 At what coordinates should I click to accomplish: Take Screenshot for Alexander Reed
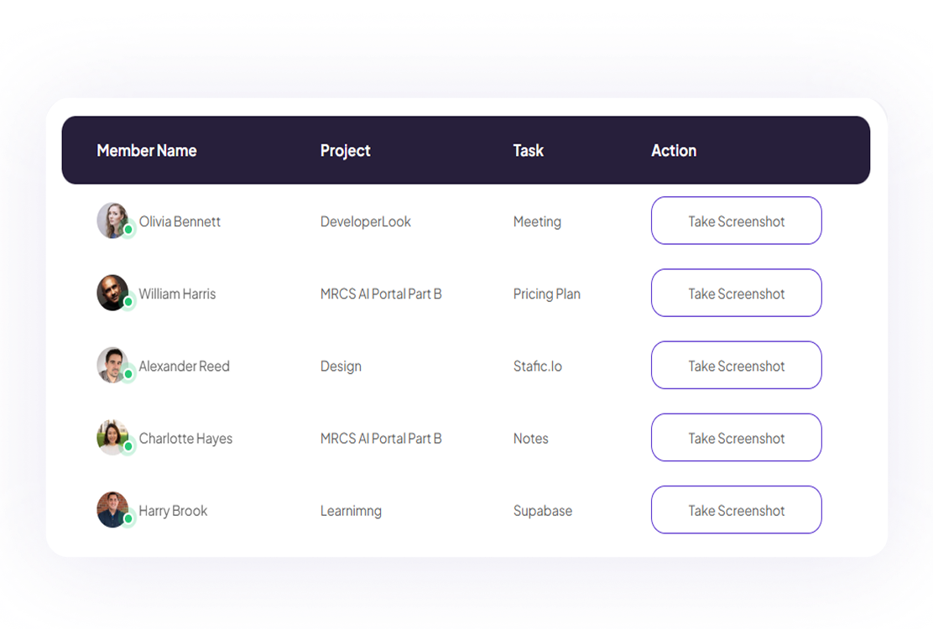pos(736,366)
